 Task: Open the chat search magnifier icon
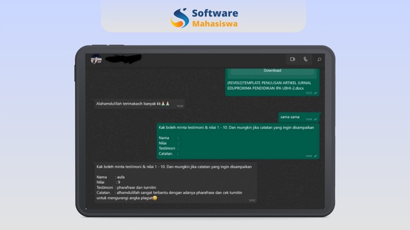click(319, 59)
